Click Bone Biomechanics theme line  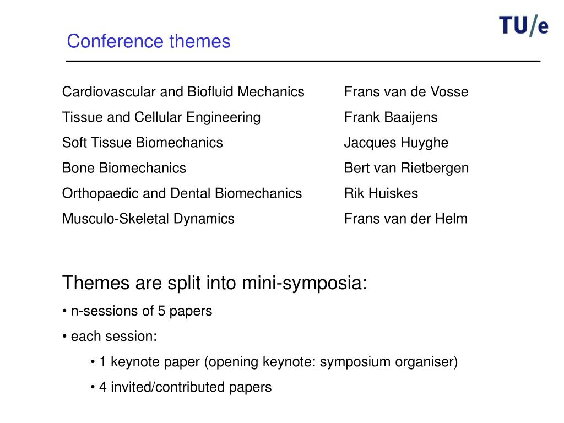coord(124,168)
